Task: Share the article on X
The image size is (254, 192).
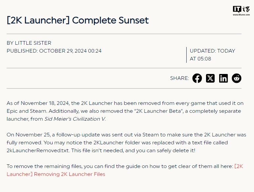Action: tap(210, 78)
